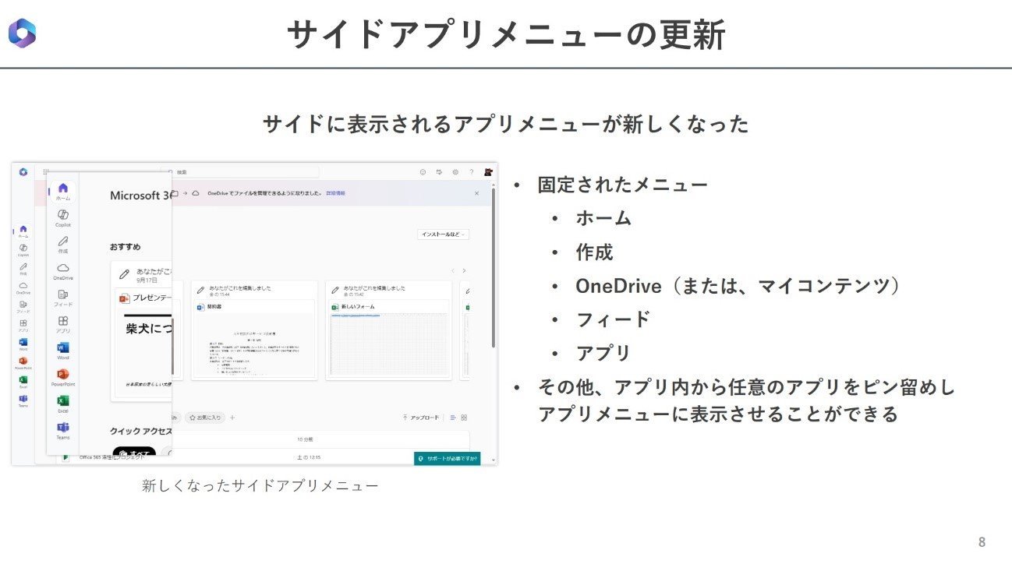The height and width of the screenshot is (564, 1012).
Task: Open the account profile picture
Action: point(488,172)
